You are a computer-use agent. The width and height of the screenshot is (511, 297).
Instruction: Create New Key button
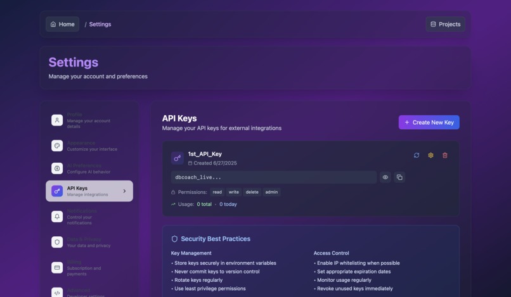pyautogui.click(x=429, y=122)
